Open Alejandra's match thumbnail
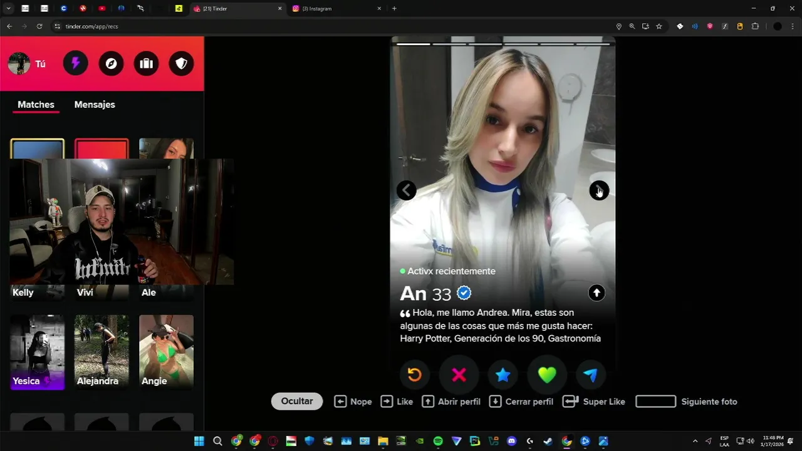This screenshot has height=451, width=802. point(102,352)
